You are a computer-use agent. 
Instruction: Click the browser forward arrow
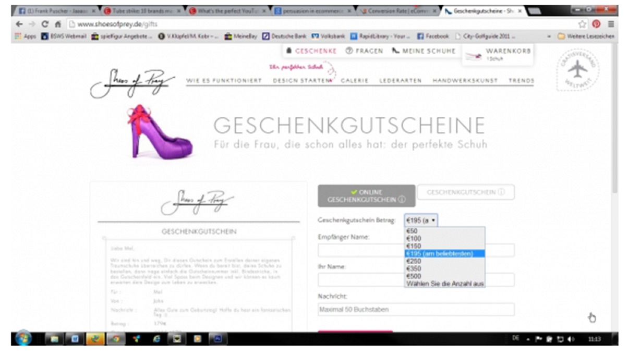point(32,24)
